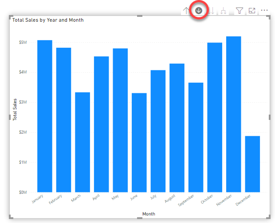Click the $1M axis label
275x223 pixels.
tap(23, 162)
